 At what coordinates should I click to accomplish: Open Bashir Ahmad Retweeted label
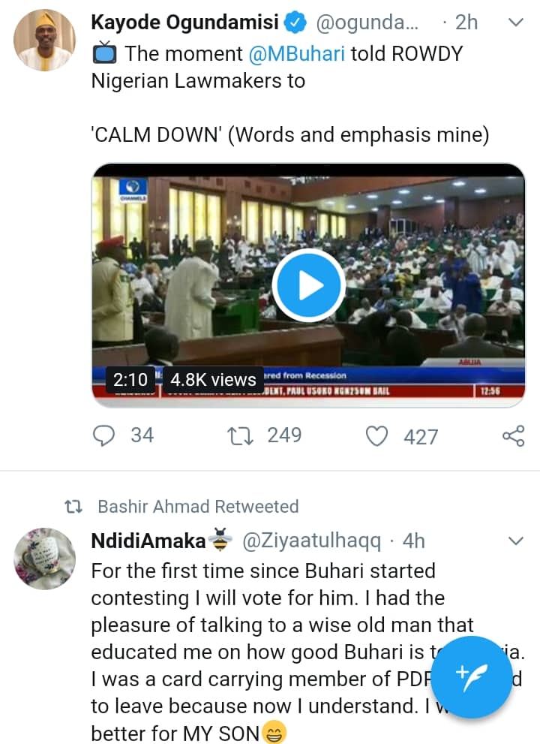(198, 507)
